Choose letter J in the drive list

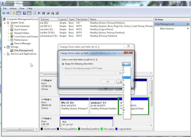point(126,78)
